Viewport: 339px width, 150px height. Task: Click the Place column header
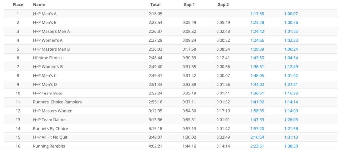pos(17,5)
